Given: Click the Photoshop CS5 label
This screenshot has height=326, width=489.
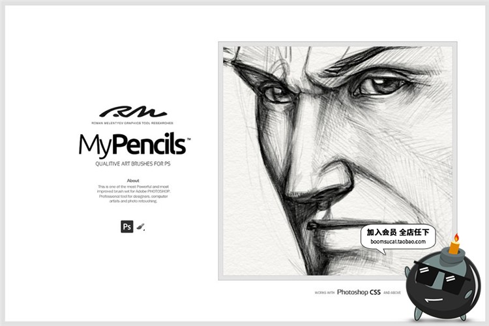Looking at the screenshot, I should click(359, 292).
